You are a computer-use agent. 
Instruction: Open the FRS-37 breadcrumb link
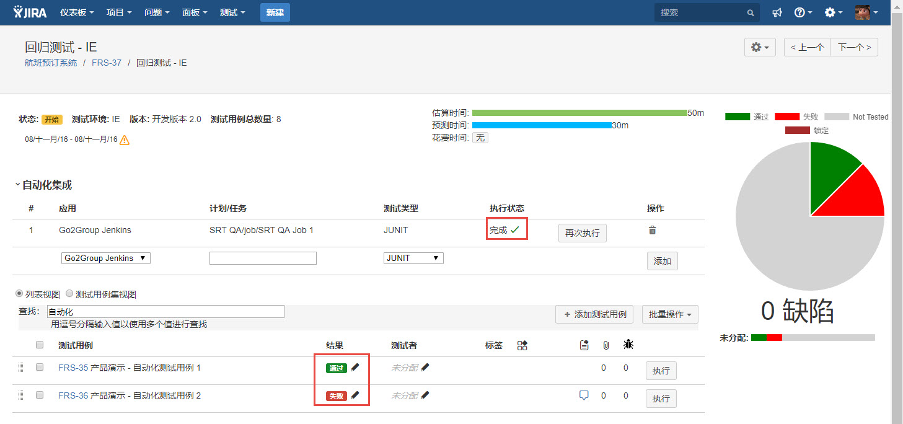(107, 63)
